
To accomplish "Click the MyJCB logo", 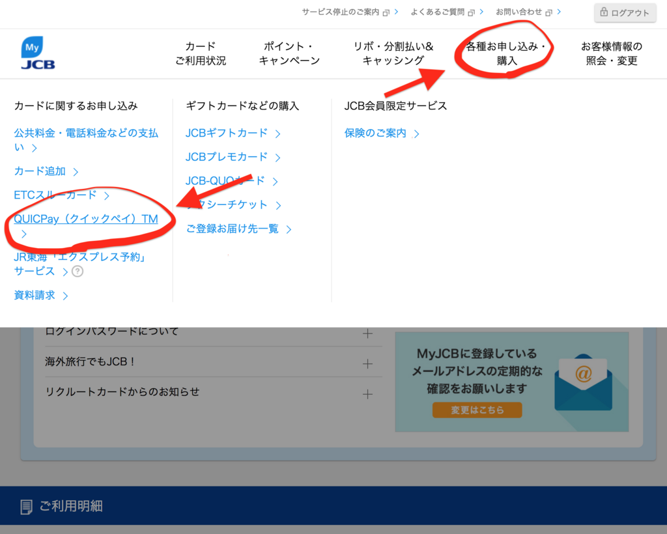I will click(38, 53).
